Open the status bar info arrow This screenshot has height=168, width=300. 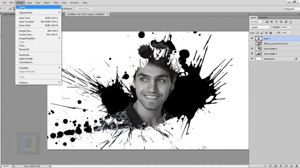tap(50, 166)
